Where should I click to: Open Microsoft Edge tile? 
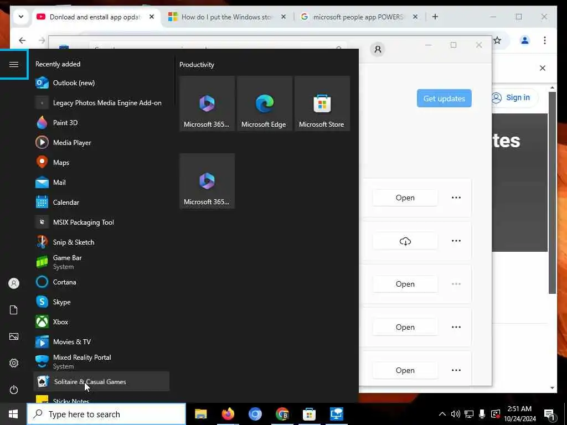pyautogui.click(x=264, y=103)
